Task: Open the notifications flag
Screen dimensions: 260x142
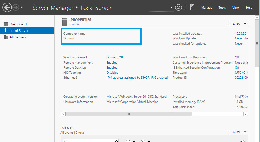Action: coord(192,7)
